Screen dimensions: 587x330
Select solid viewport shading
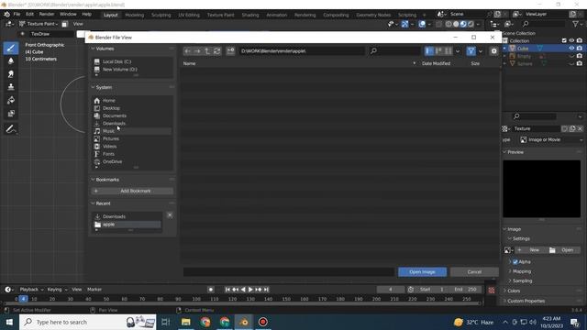(x=456, y=24)
